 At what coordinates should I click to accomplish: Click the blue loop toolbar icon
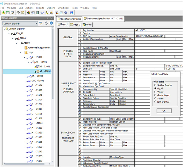coord(42,12)
